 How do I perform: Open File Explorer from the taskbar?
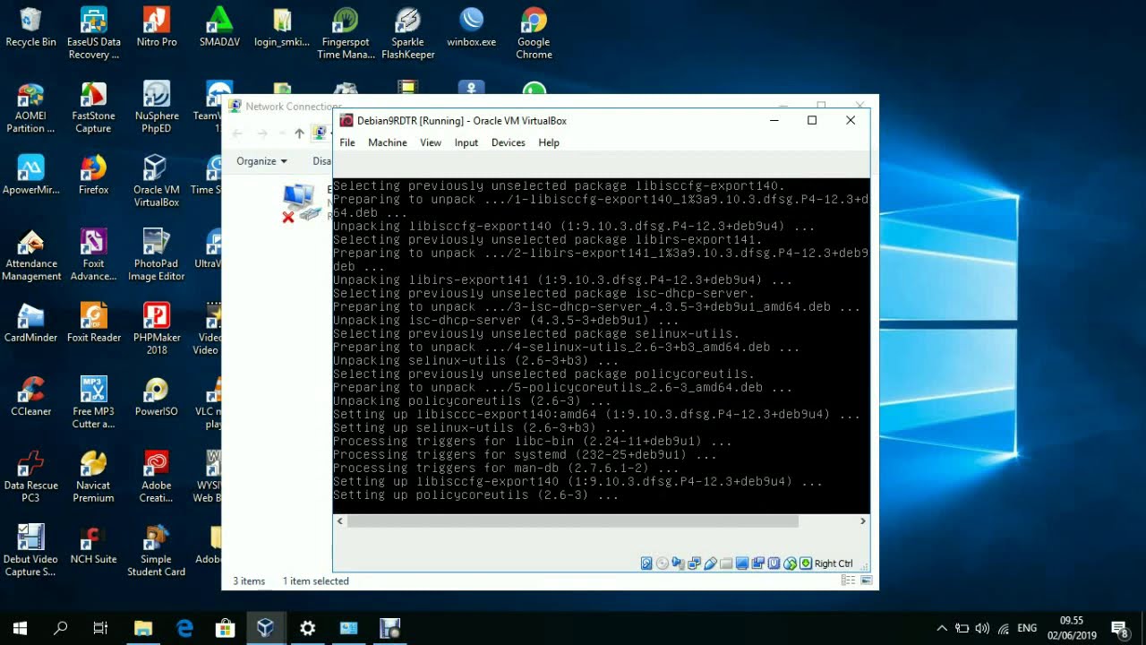pos(143,628)
